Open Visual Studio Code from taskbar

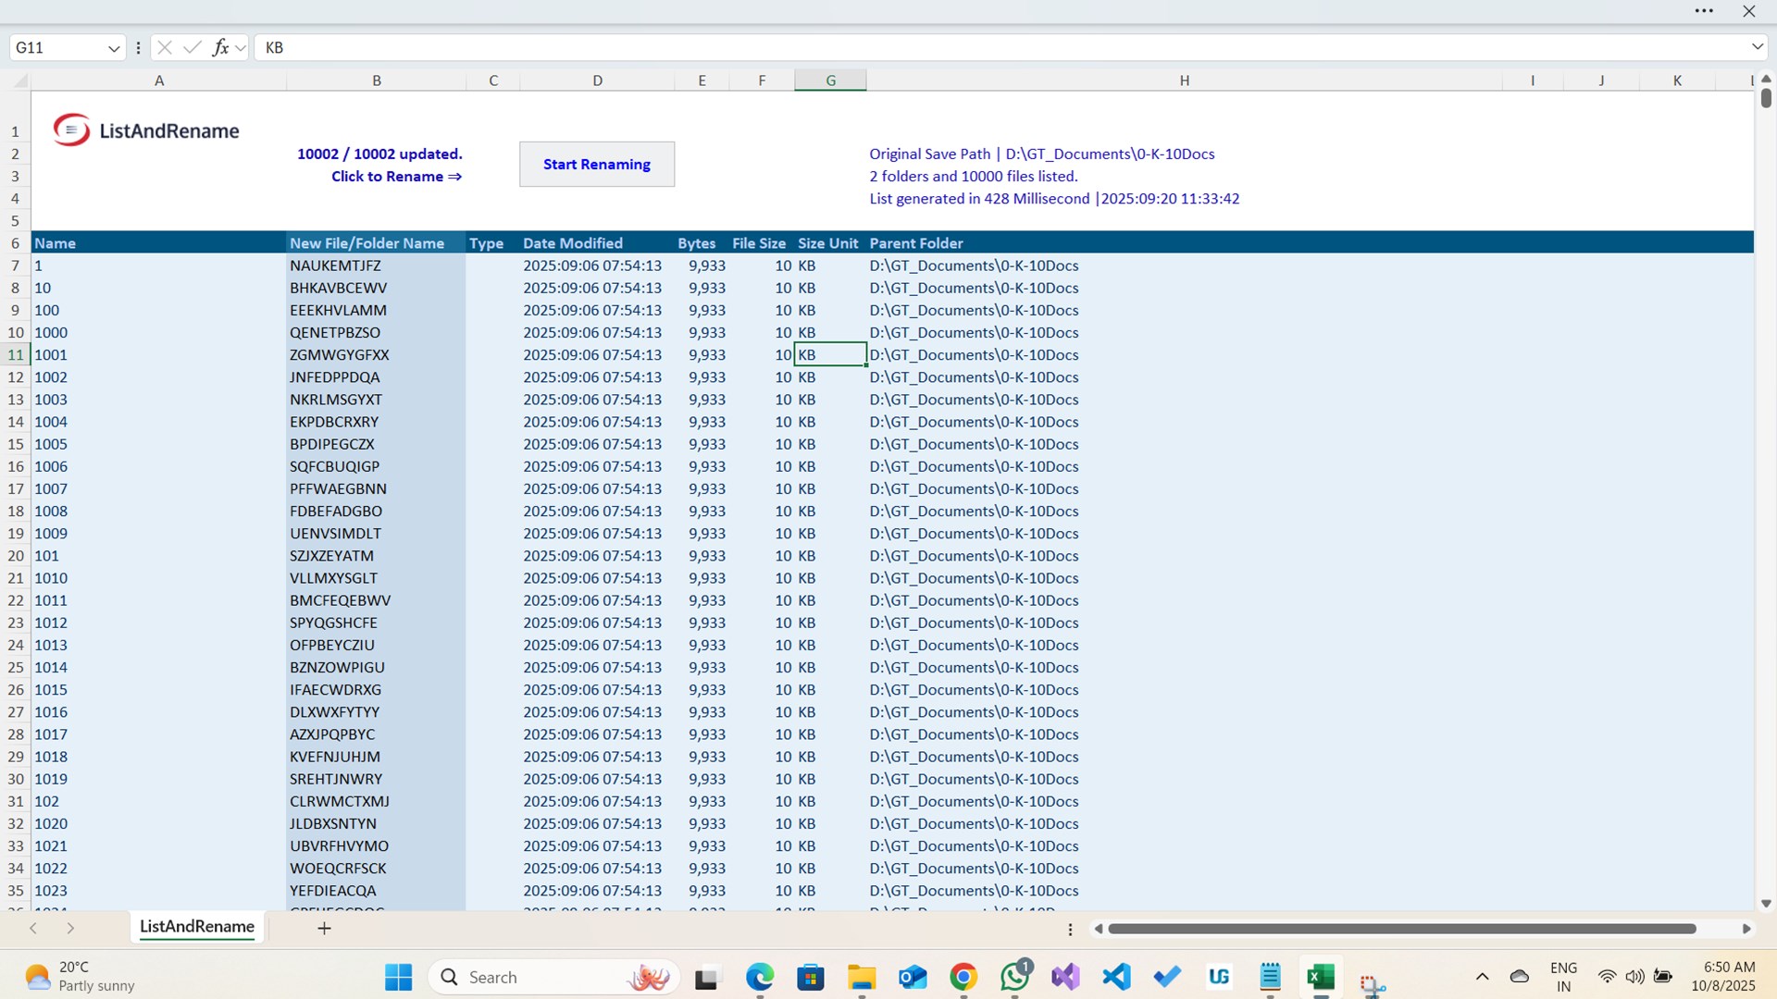tap(1117, 977)
